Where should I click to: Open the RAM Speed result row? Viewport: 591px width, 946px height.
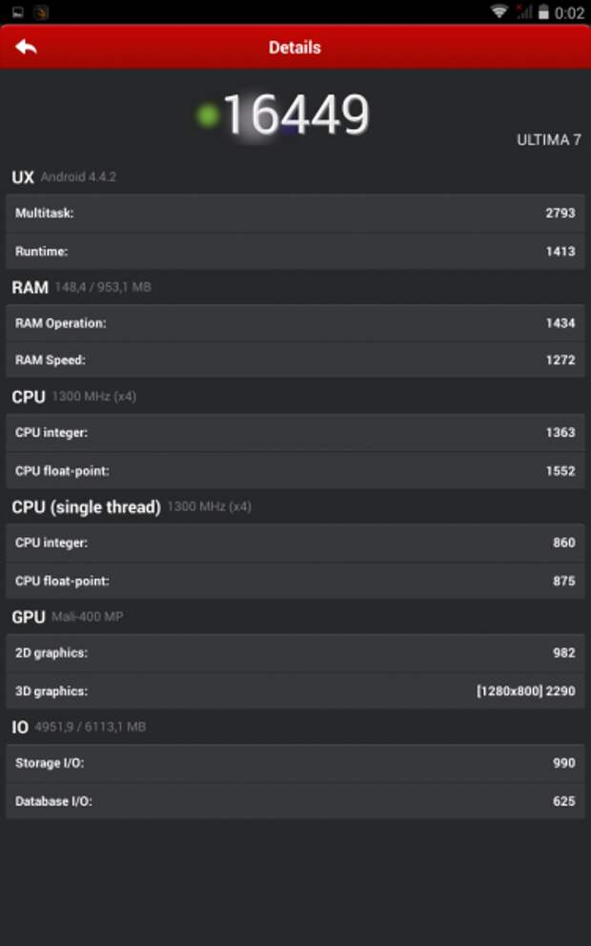[x=295, y=360]
